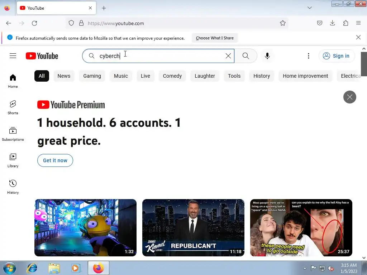Close the Firefox data notification bar

click(x=358, y=37)
